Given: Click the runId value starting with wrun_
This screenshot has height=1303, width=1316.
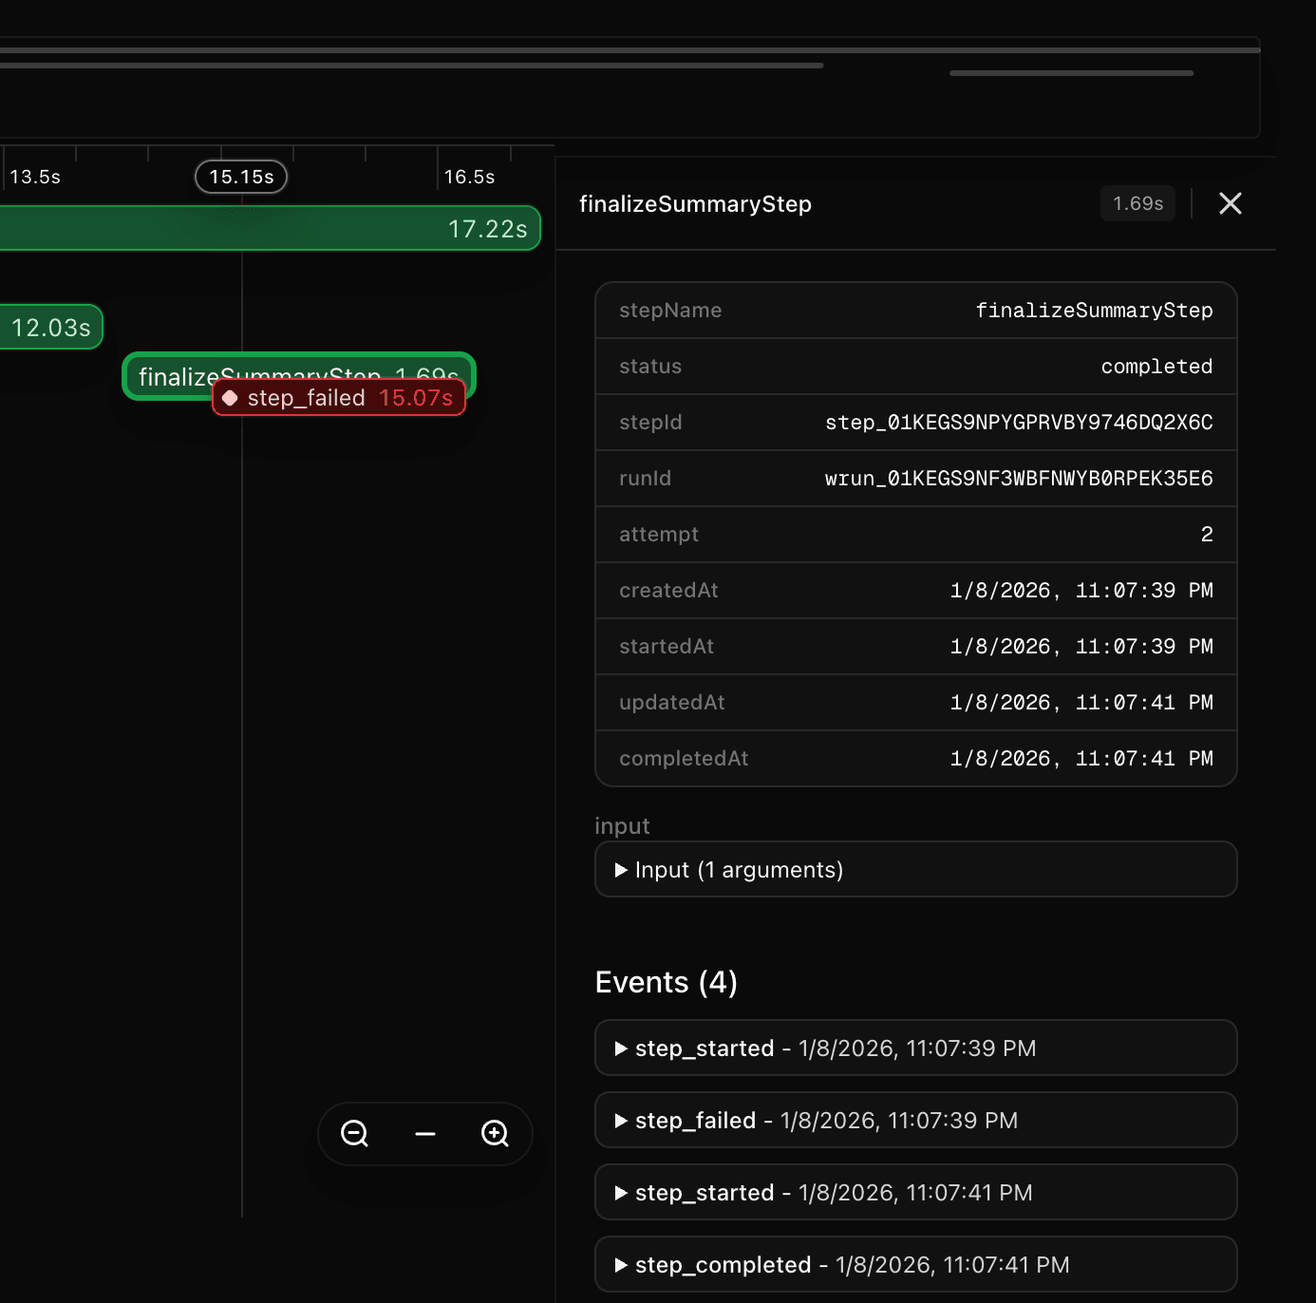Looking at the screenshot, I should 1018,479.
